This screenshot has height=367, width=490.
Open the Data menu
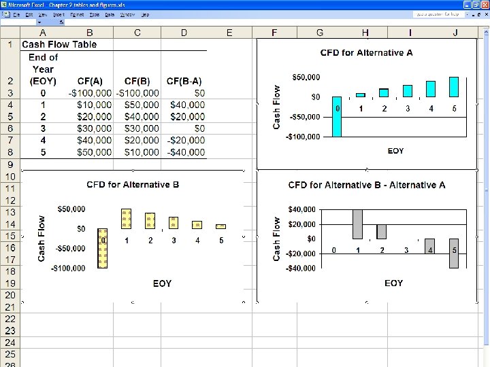pyautogui.click(x=110, y=15)
